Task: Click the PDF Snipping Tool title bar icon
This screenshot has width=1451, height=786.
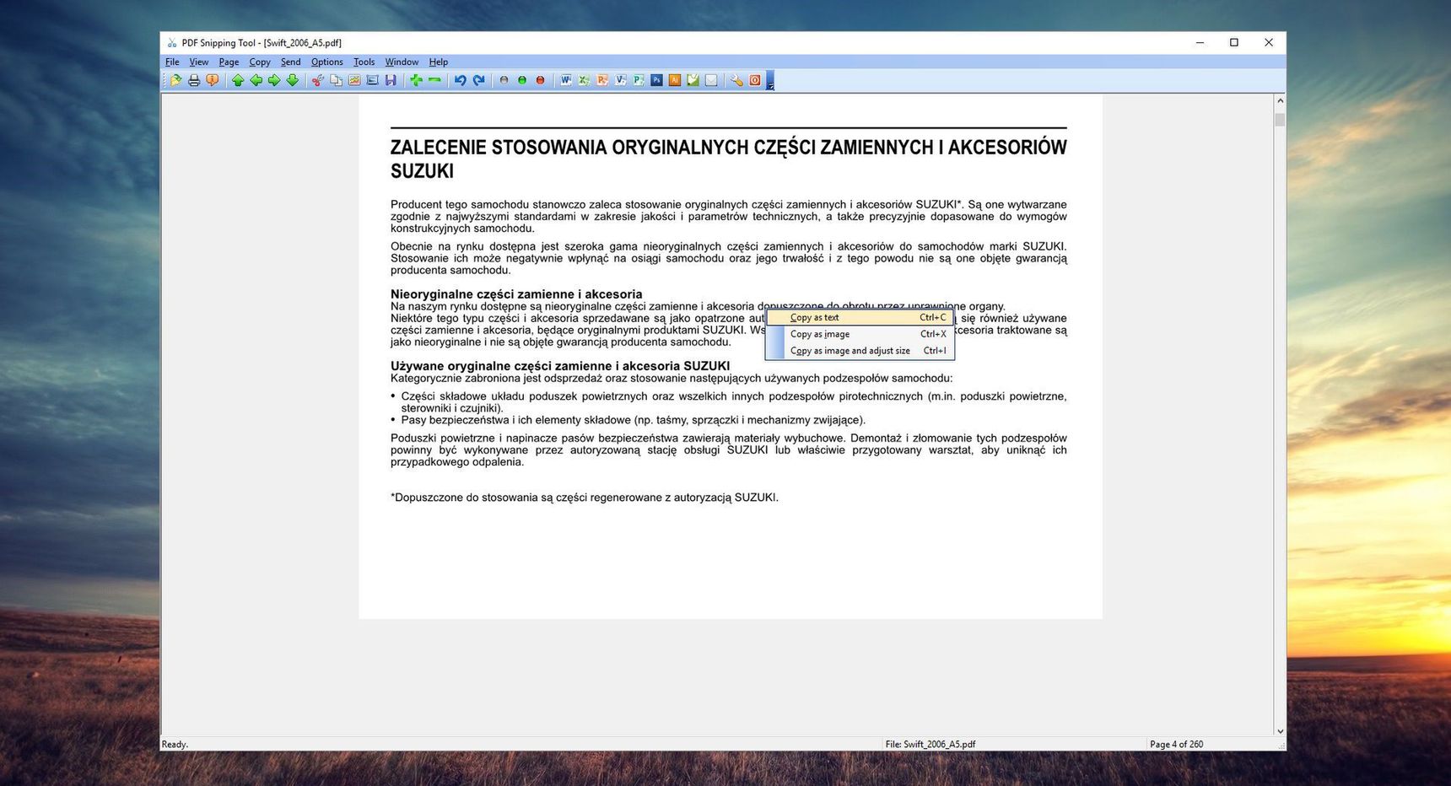Action: 172,43
